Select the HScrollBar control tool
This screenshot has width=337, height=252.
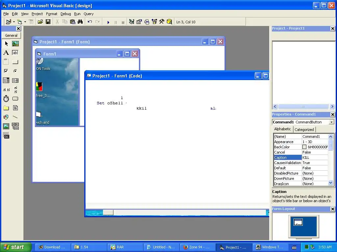click(x=6, y=89)
